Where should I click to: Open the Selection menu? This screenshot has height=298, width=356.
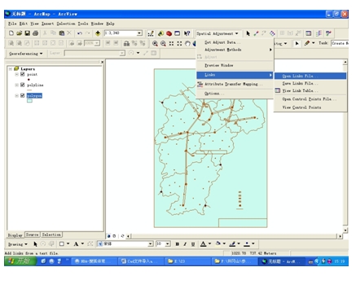66,24
